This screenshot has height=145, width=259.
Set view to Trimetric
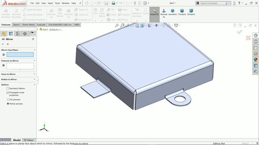pyautogui.click(x=182, y=12)
